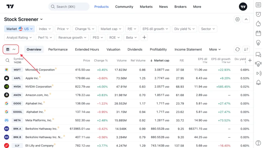Open the alerts clock icon in sidebar
The height and width of the screenshot is (148, 263).
(x=258, y=14)
